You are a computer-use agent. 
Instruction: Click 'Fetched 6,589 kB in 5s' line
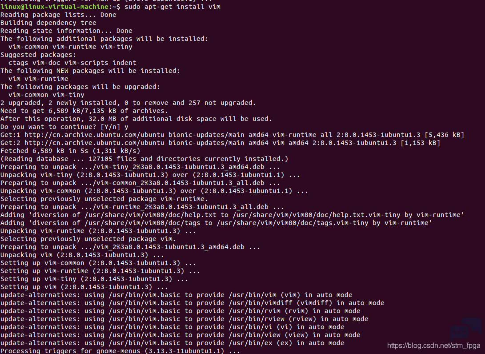[70, 151]
